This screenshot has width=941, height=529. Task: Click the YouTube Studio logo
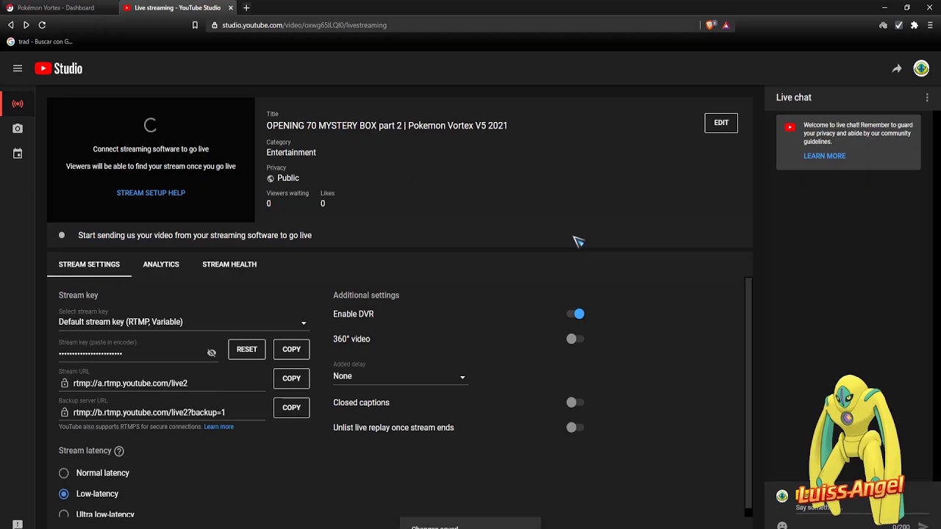pyautogui.click(x=59, y=68)
